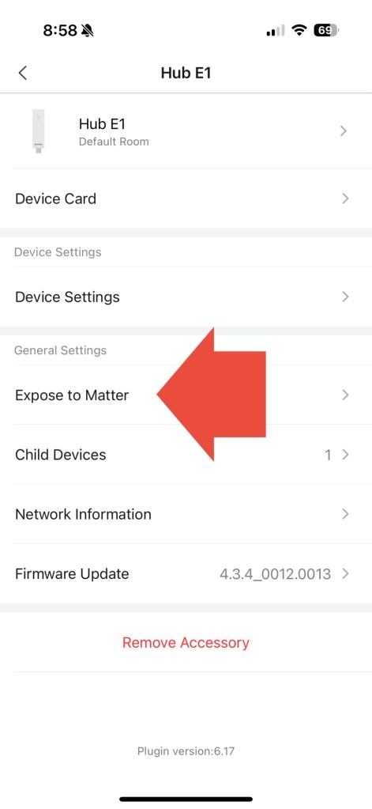Open the Device Card item
Screen dimensions: 372x809
coord(186,198)
